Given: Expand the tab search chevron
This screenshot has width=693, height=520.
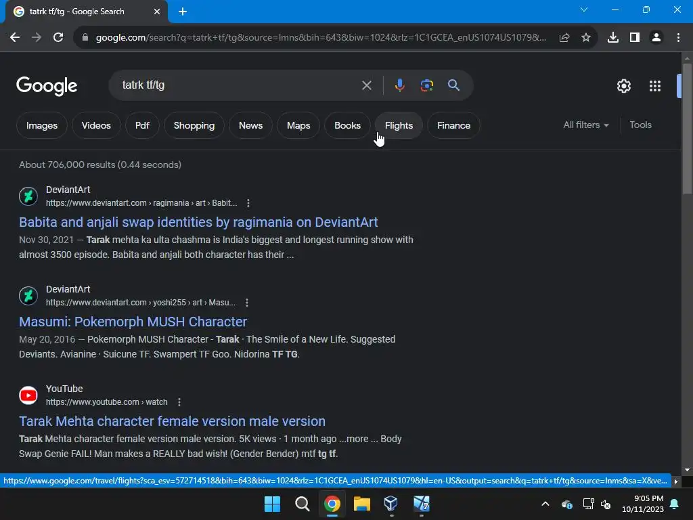Looking at the screenshot, I should point(584,9).
